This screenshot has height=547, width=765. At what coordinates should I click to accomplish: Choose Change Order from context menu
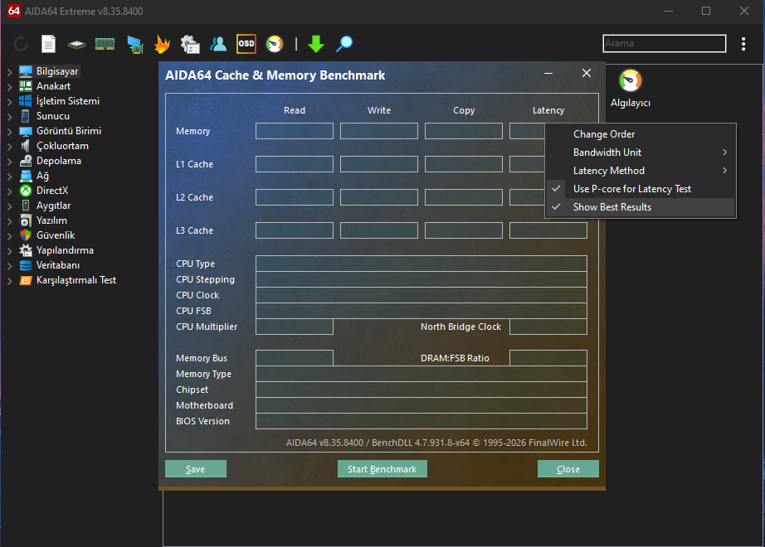point(640,134)
